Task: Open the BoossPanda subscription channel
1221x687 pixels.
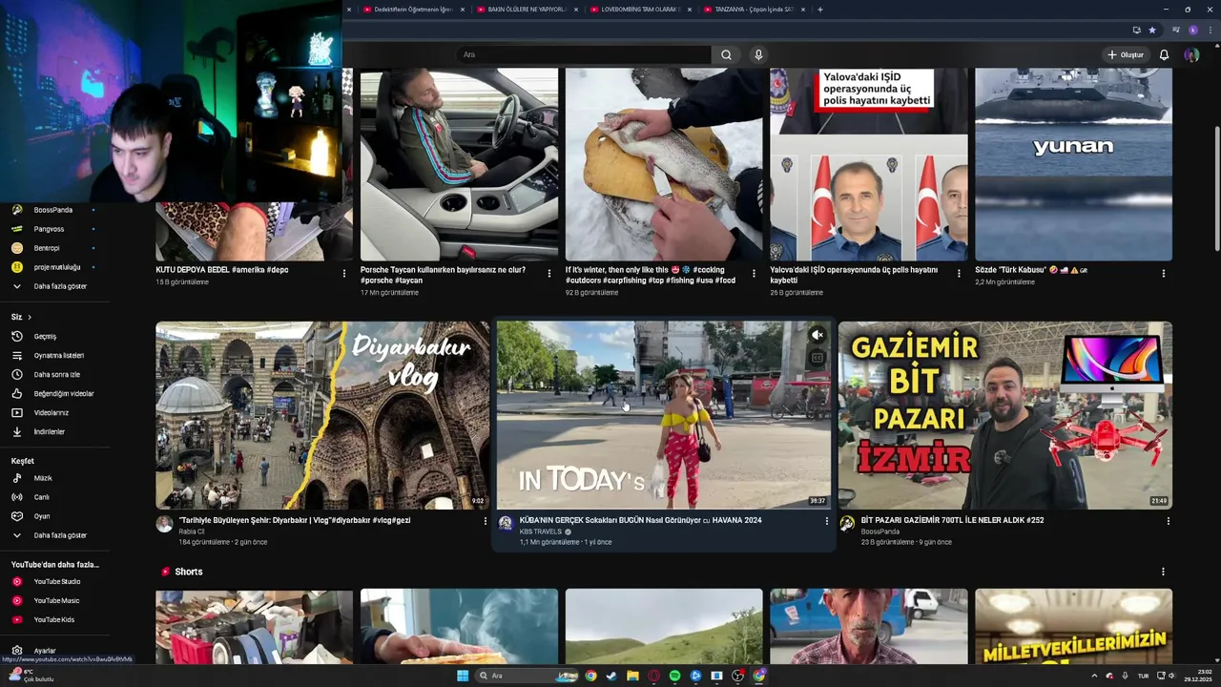Action: (x=54, y=210)
